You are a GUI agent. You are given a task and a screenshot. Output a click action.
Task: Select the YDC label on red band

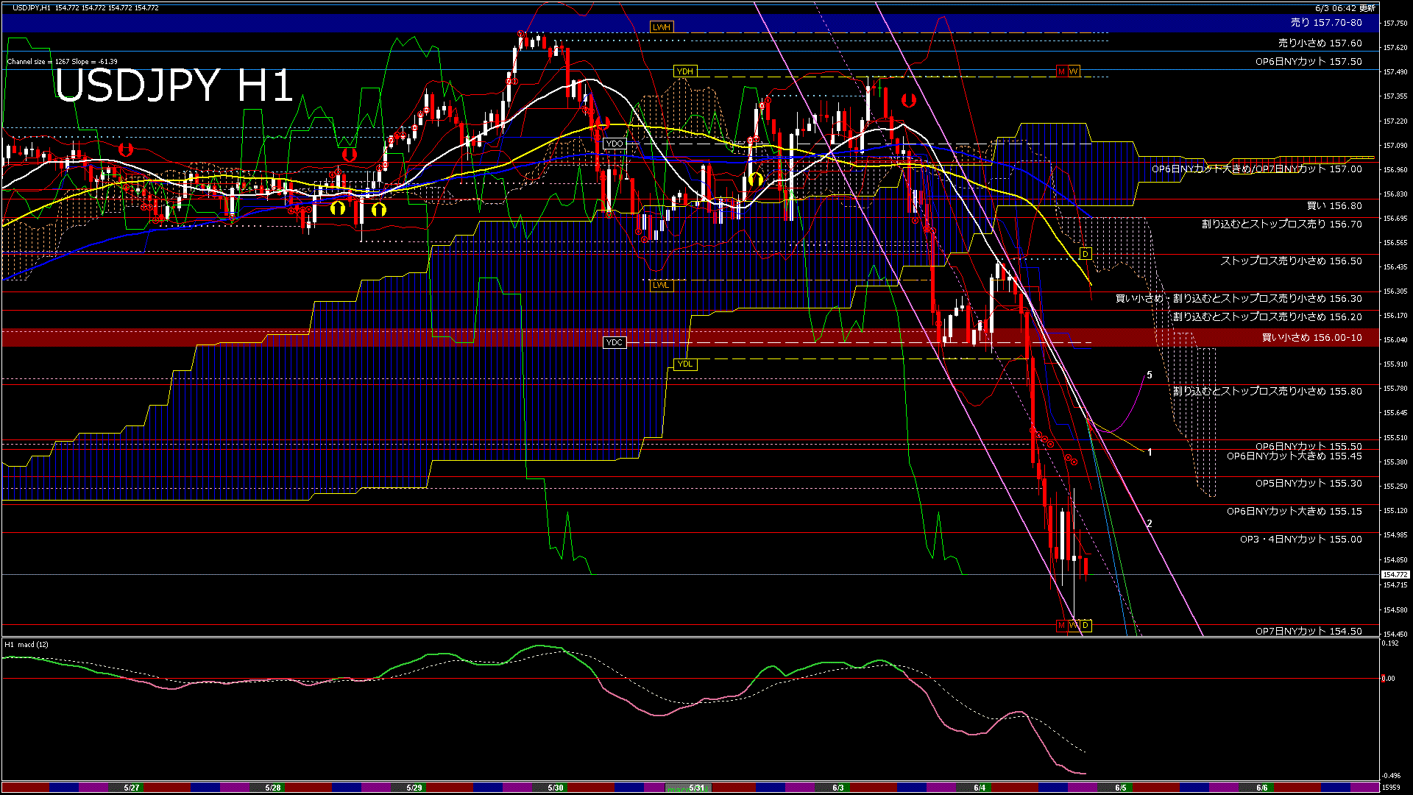(614, 342)
